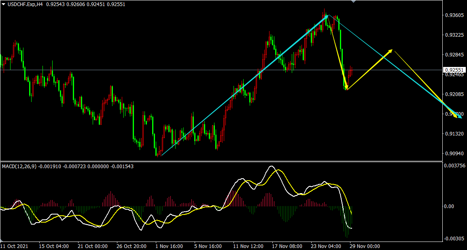Click the arrowheads at the lower right target
Viewport: 467px width, 250px height.
tap(458, 116)
